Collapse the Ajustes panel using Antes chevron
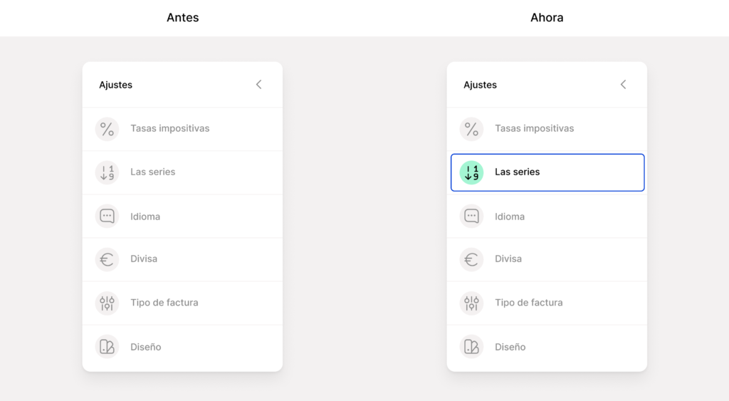This screenshot has width=729, height=401. pos(259,85)
